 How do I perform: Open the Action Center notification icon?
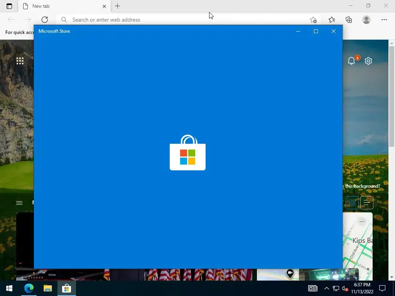click(x=382, y=288)
